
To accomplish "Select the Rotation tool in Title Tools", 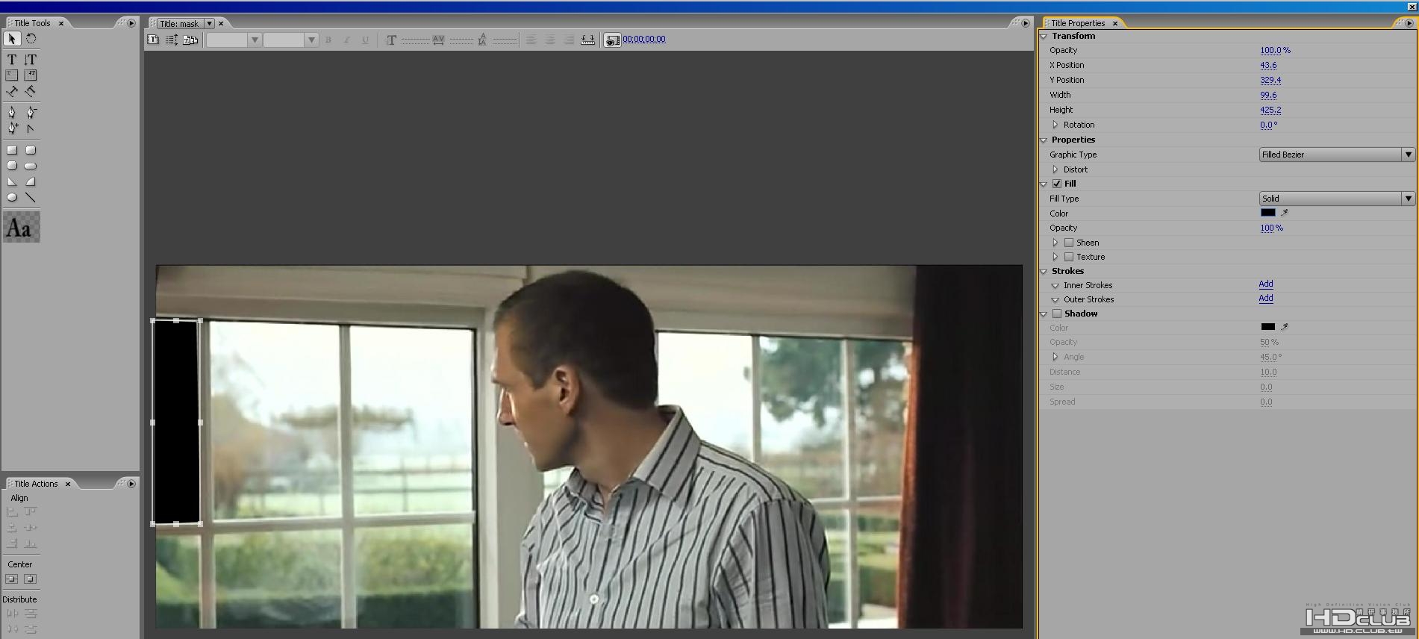I will pyautogui.click(x=31, y=39).
